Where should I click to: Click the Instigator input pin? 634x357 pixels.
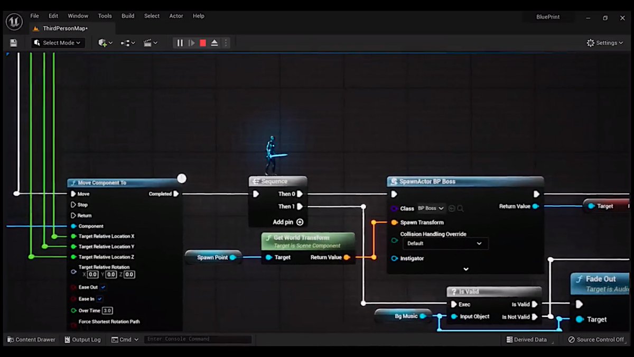(x=394, y=259)
